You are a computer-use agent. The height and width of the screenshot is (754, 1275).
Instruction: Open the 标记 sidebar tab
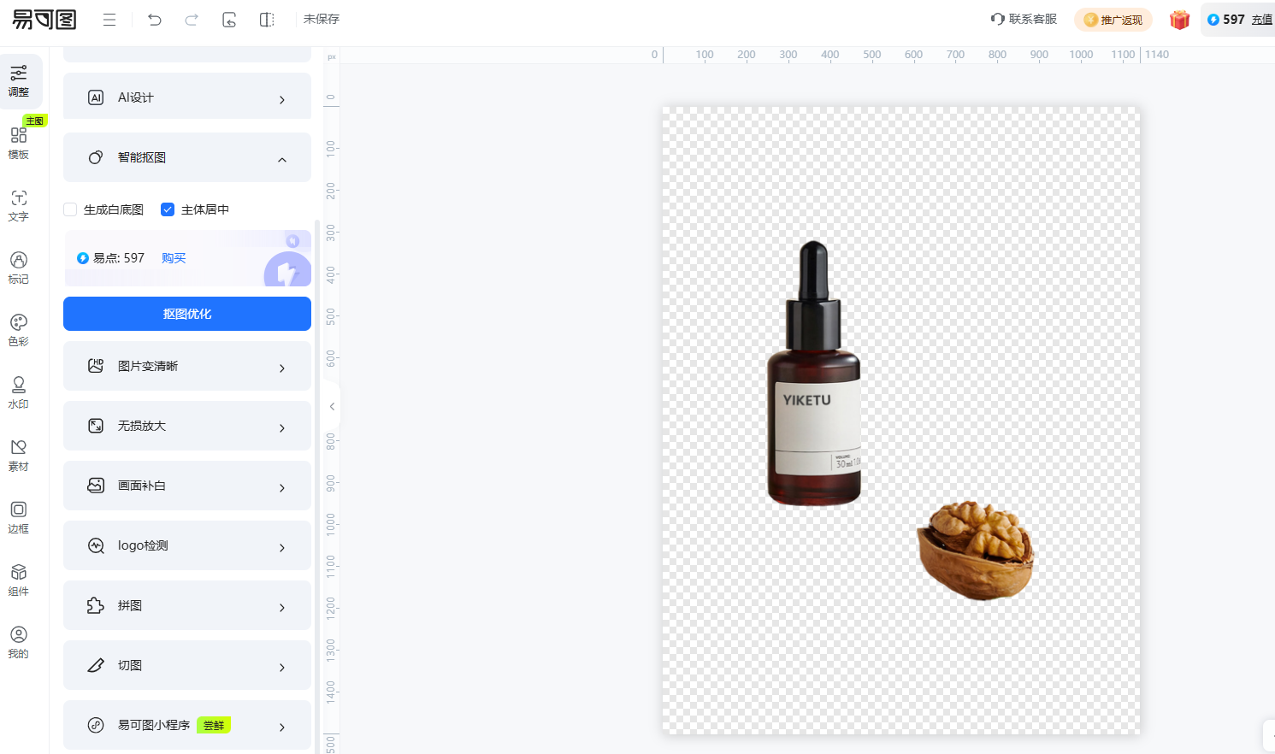[19, 268]
